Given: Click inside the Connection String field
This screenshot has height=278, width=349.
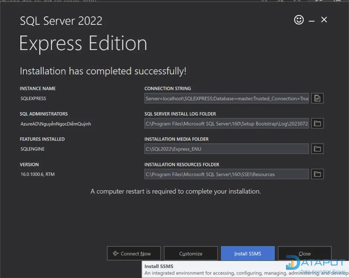Looking at the screenshot, I should tap(227, 98).
